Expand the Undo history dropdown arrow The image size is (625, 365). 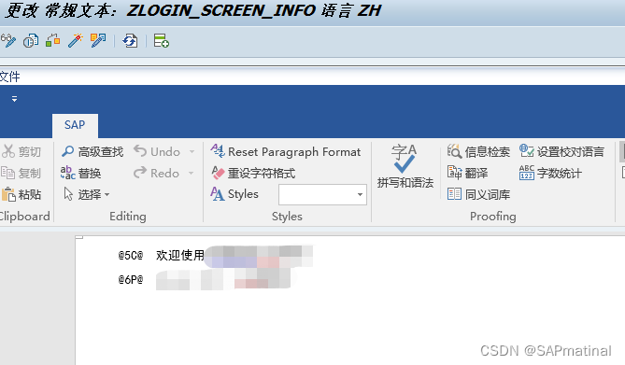click(x=192, y=152)
